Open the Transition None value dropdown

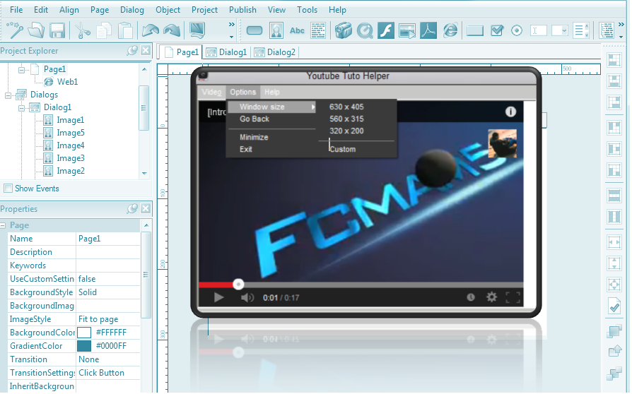(x=107, y=359)
